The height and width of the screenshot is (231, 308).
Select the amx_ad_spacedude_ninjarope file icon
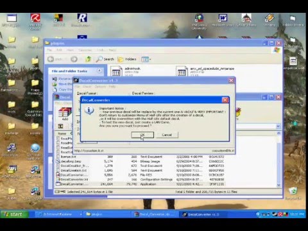182,71
